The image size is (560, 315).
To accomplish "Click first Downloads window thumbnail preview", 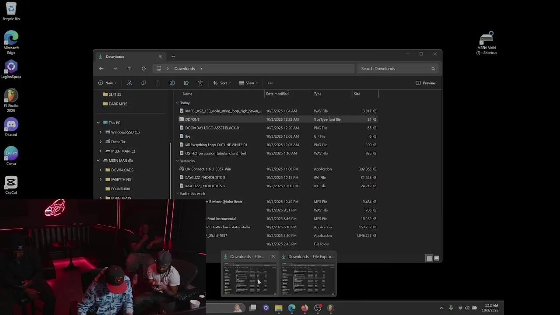I will pos(249,278).
